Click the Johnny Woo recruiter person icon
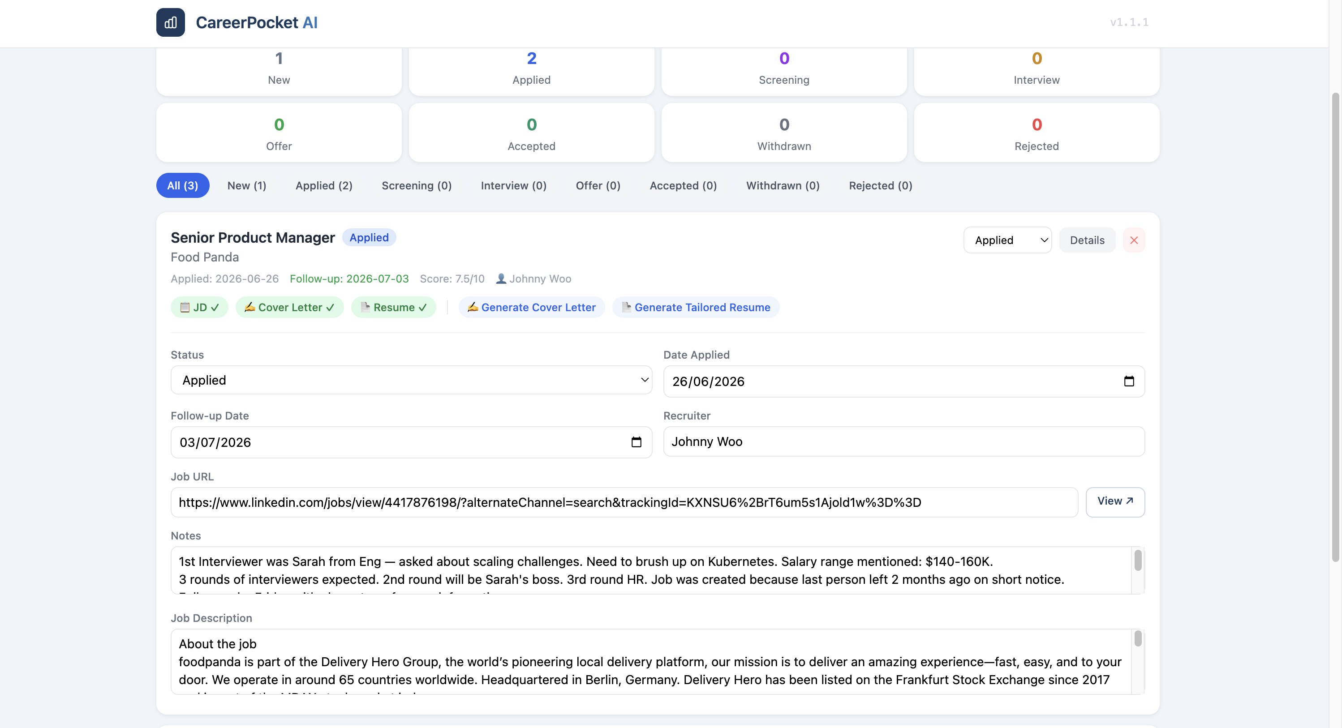Viewport: 1342px width, 728px height. (501, 278)
